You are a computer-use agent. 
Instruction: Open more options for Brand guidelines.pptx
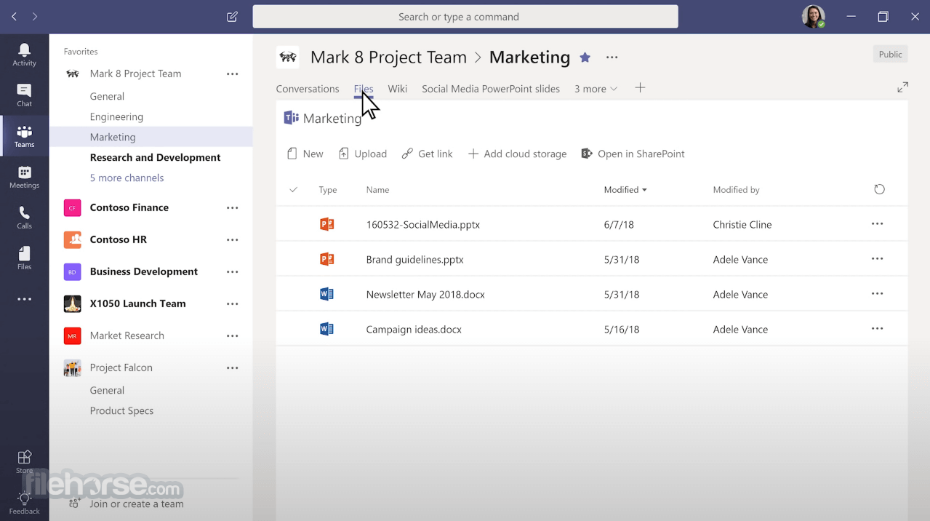pos(877,259)
